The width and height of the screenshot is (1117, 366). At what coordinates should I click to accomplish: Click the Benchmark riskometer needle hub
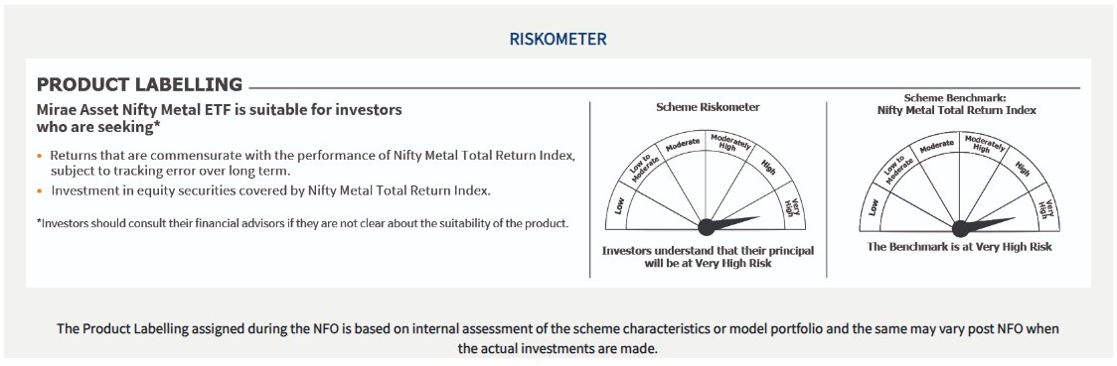(x=960, y=229)
